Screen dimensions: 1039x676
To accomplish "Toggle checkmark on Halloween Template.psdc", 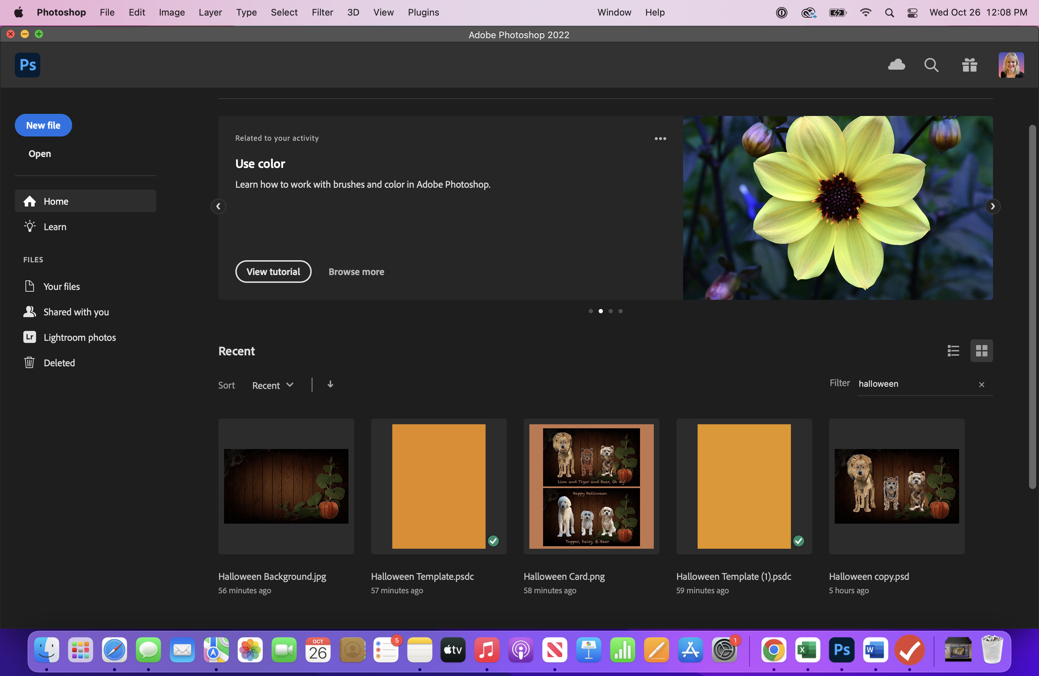I will pyautogui.click(x=493, y=541).
